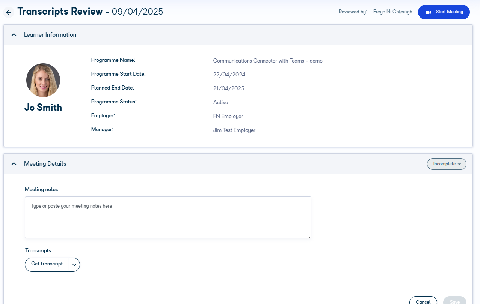Screen dimensions: 480x304
Task: Click reviewer name Freya Ni Chleirigh
Action: pyautogui.click(x=392, y=12)
